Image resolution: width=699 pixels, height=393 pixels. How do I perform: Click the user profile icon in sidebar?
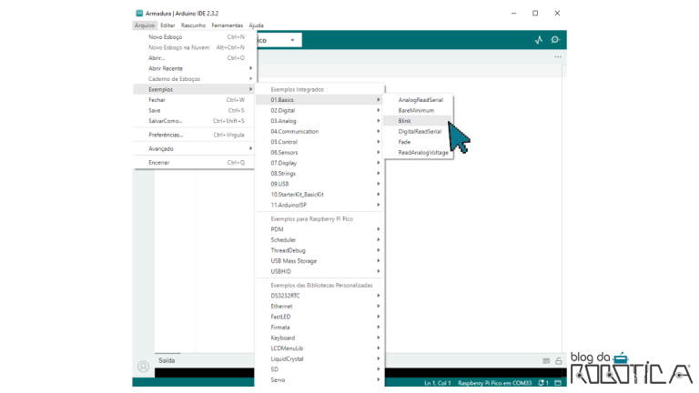(x=143, y=366)
